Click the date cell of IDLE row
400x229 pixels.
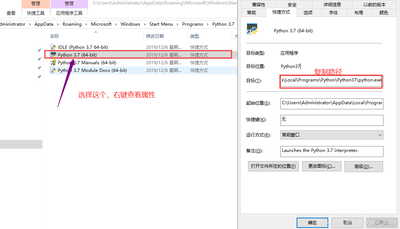(x=164, y=47)
